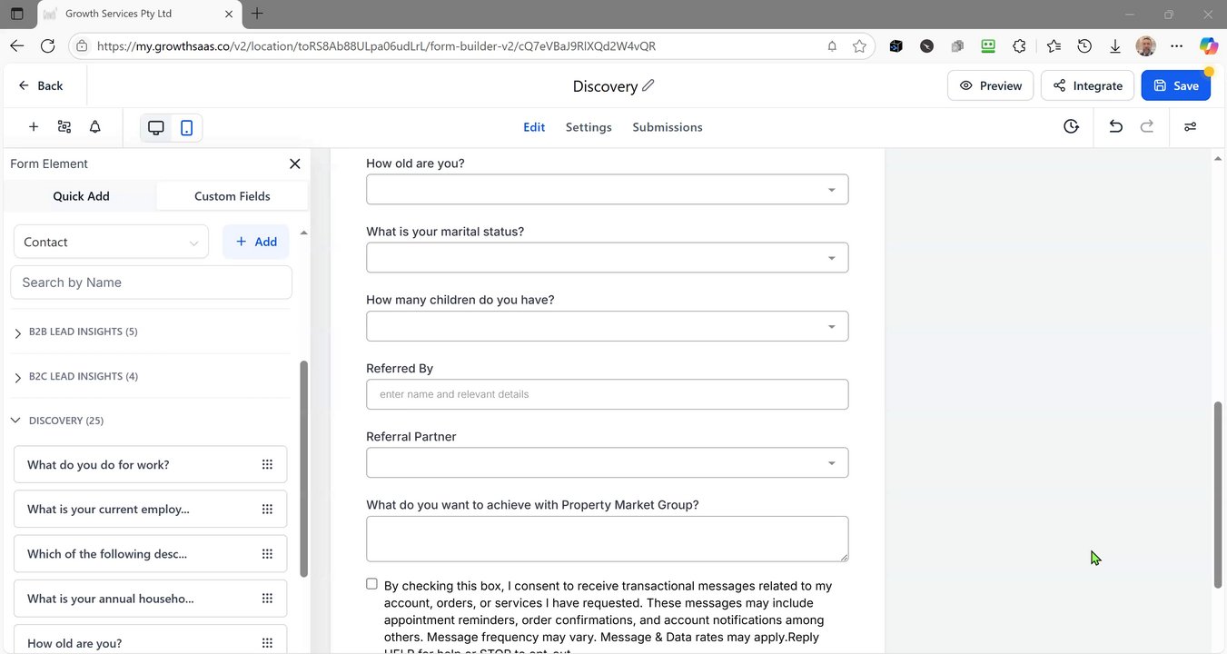Open the marital status dropdown

[607, 258]
